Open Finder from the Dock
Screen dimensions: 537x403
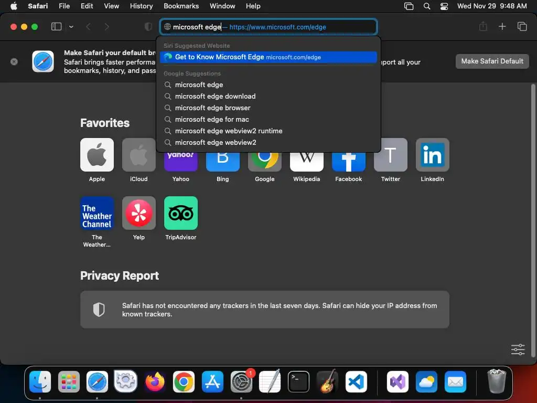40,381
